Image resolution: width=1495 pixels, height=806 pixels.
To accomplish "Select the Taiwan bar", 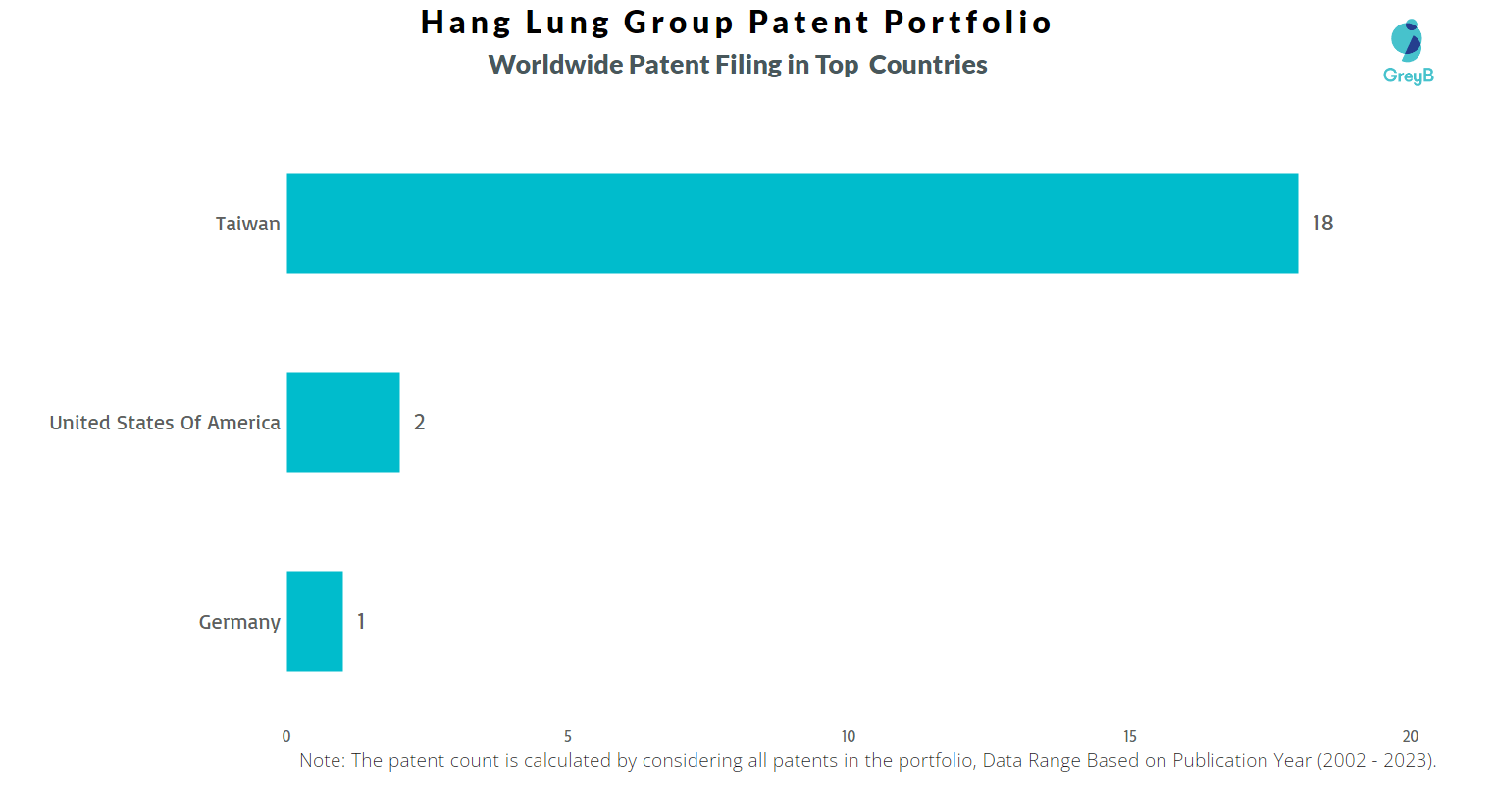I will [793, 223].
